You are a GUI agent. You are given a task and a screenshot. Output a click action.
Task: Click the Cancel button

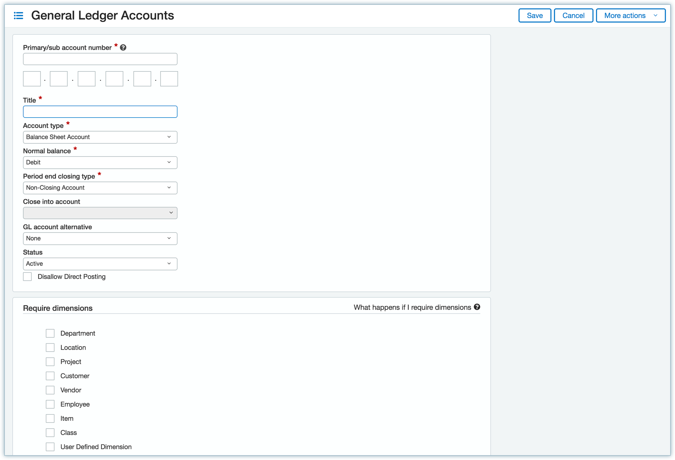coord(573,15)
